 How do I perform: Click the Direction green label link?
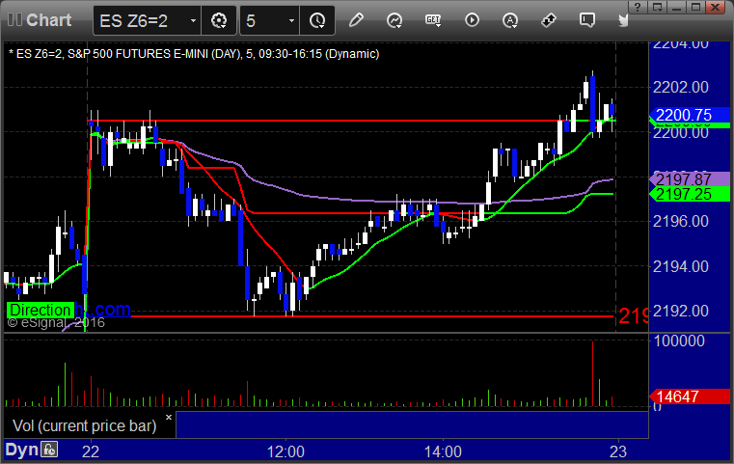pos(41,310)
